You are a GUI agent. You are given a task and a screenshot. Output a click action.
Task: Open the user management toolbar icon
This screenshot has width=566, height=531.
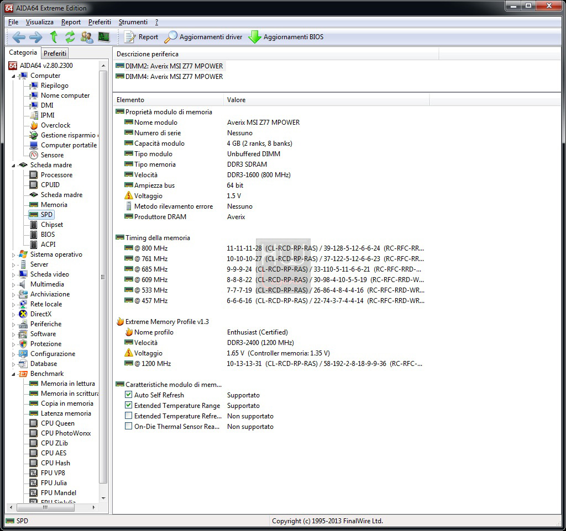point(87,37)
